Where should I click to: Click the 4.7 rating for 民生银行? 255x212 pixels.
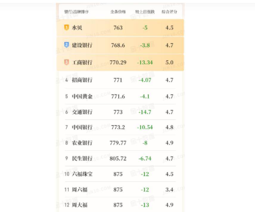click(169, 158)
